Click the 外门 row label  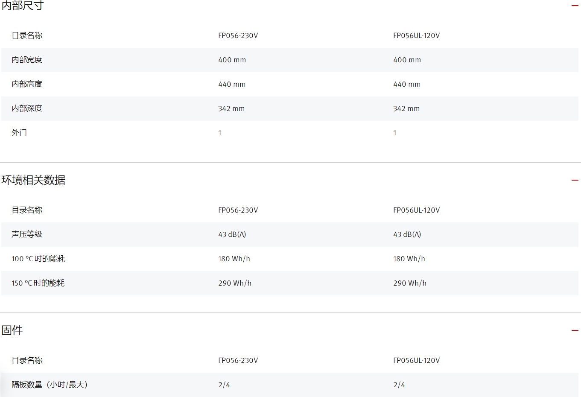pos(19,133)
